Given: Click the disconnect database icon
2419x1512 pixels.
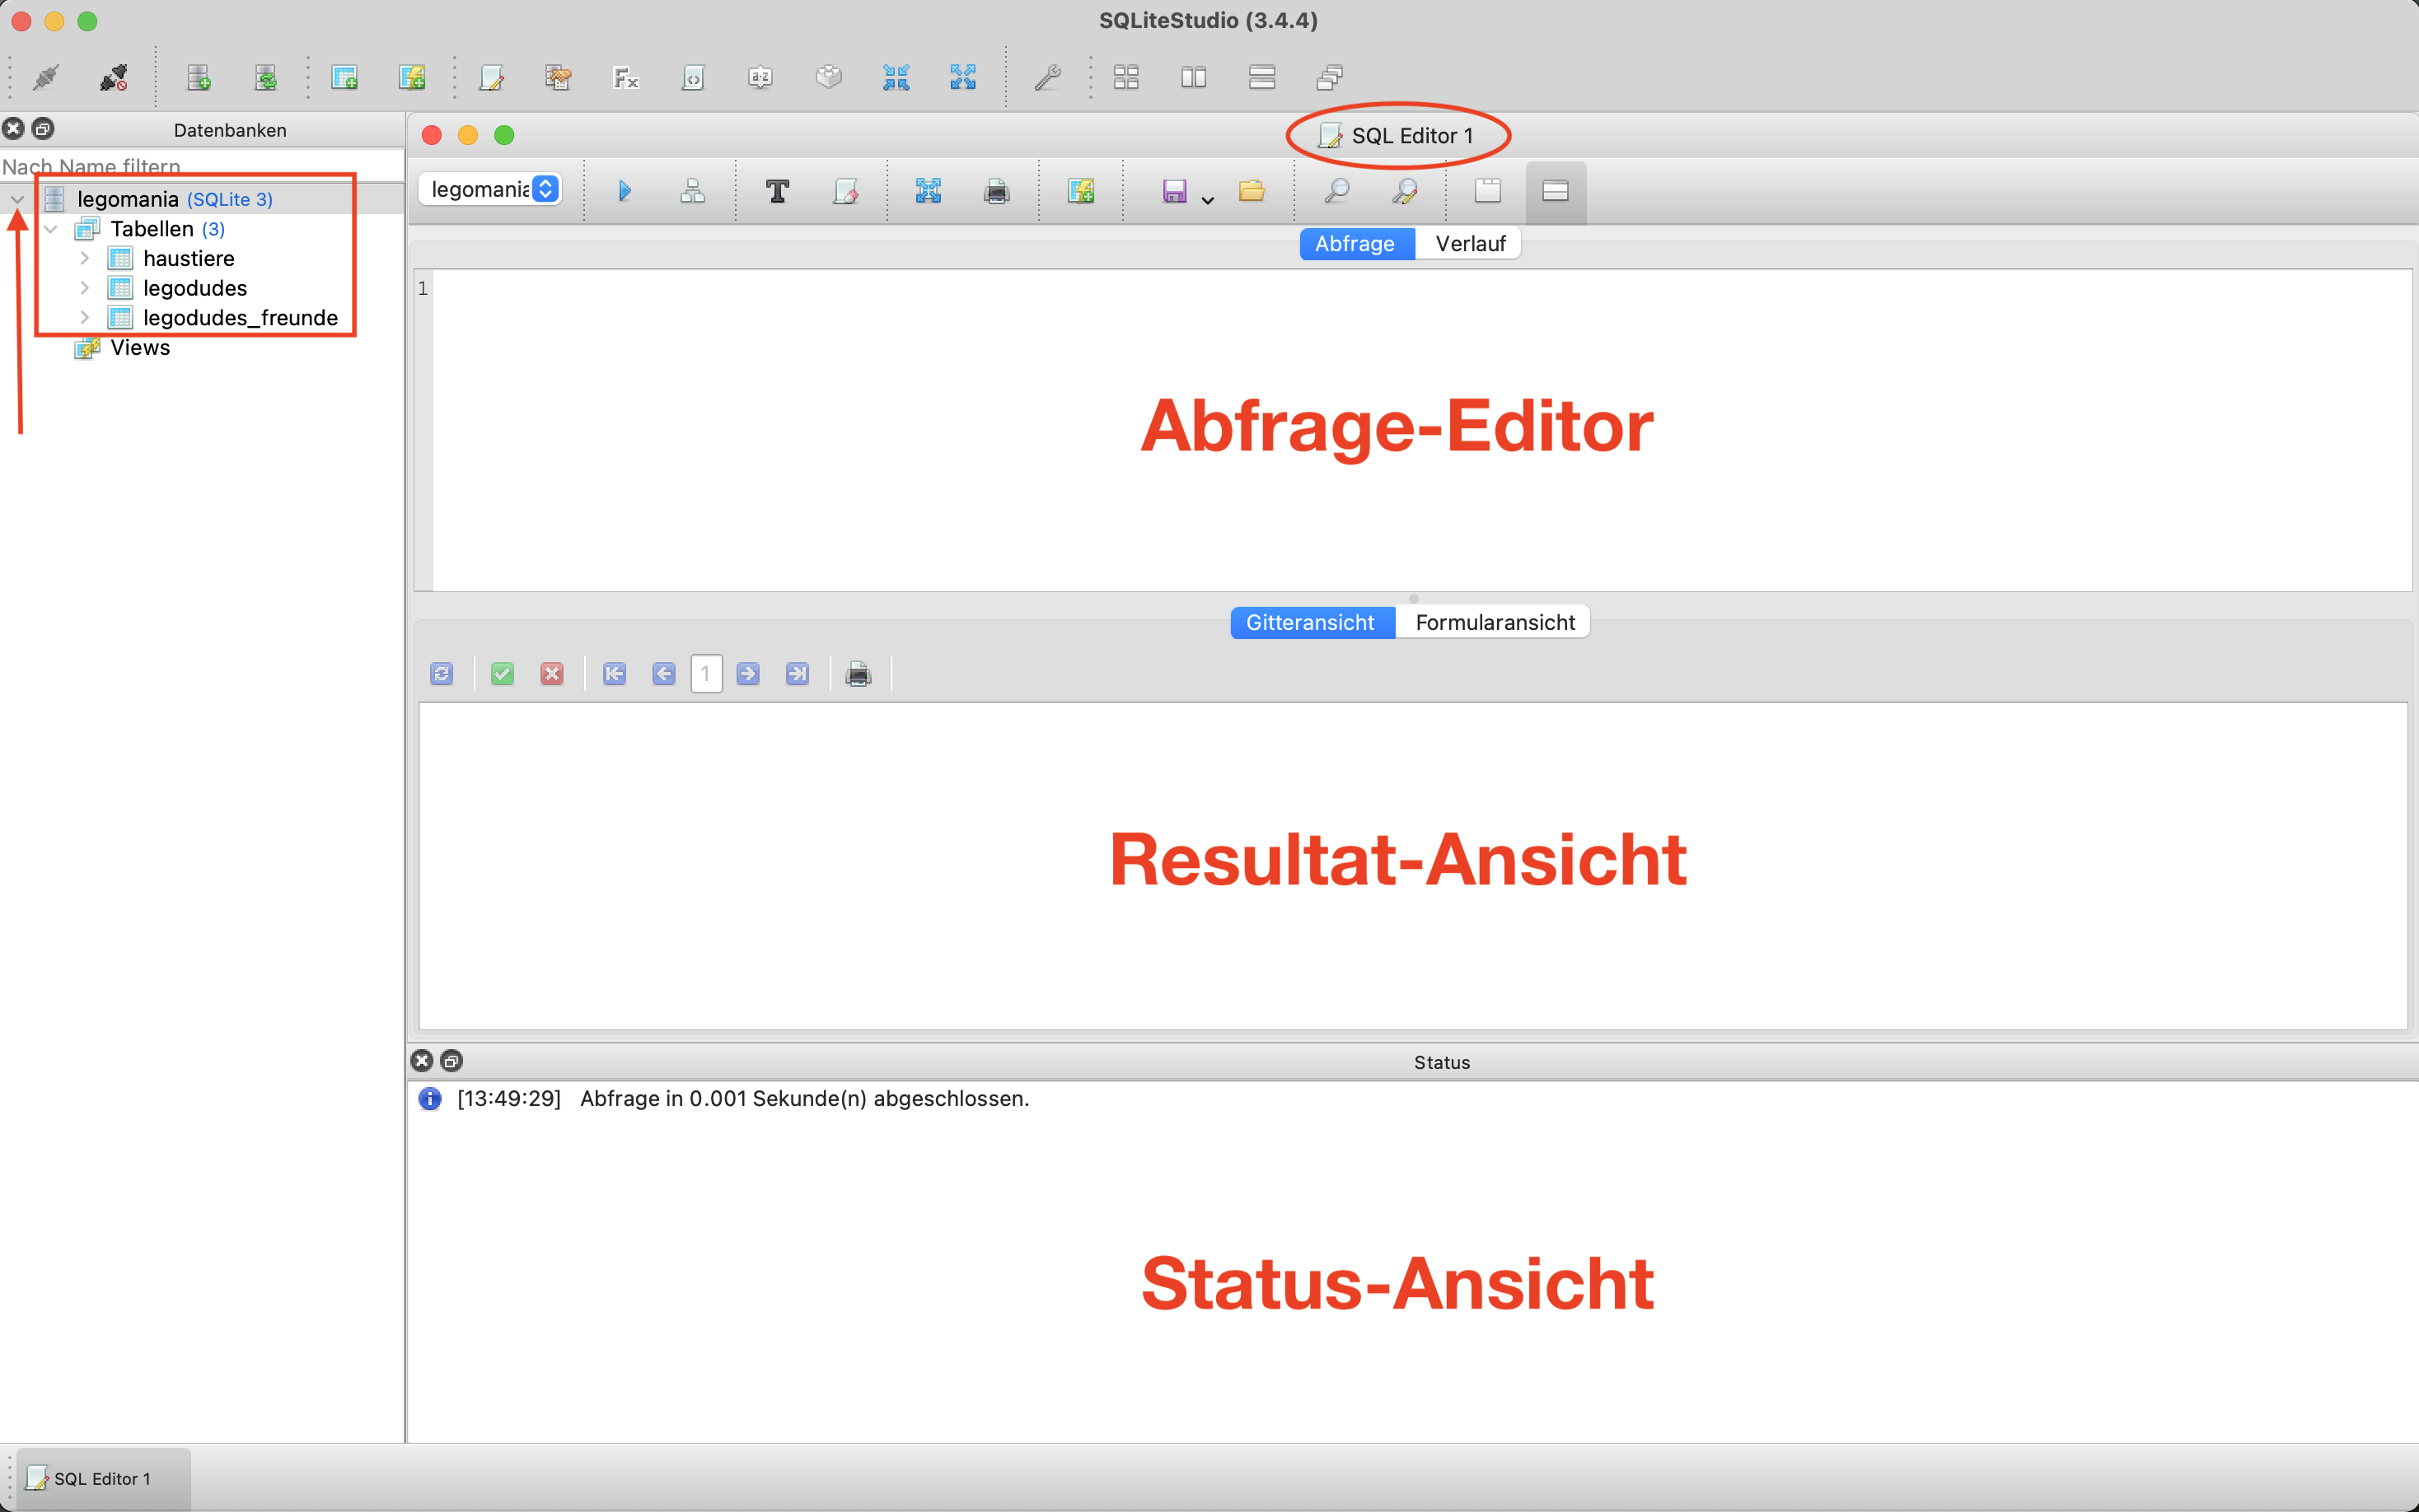Looking at the screenshot, I should (113, 77).
